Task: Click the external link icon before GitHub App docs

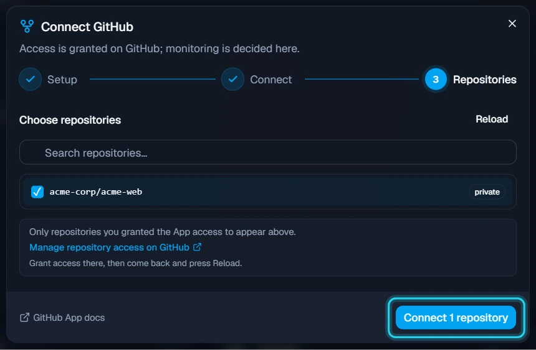Action: pos(24,318)
